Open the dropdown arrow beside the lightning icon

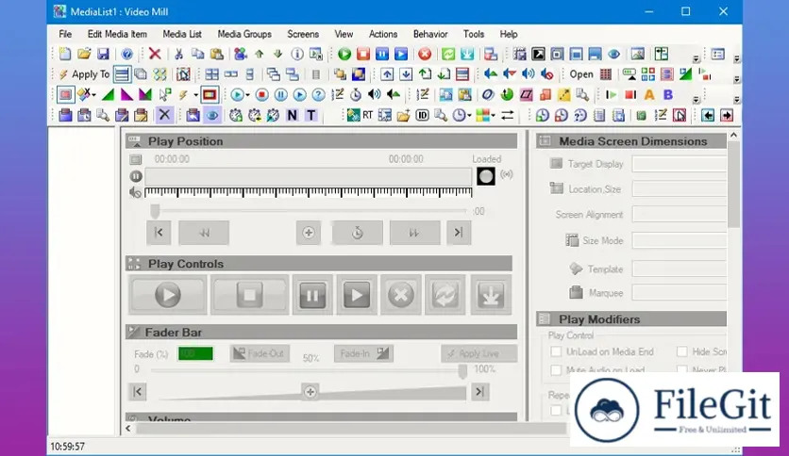(195, 95)
